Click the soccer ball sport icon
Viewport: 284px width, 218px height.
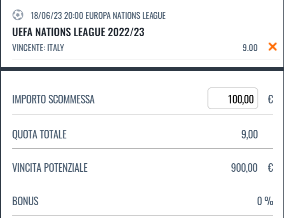pos(18,16)
